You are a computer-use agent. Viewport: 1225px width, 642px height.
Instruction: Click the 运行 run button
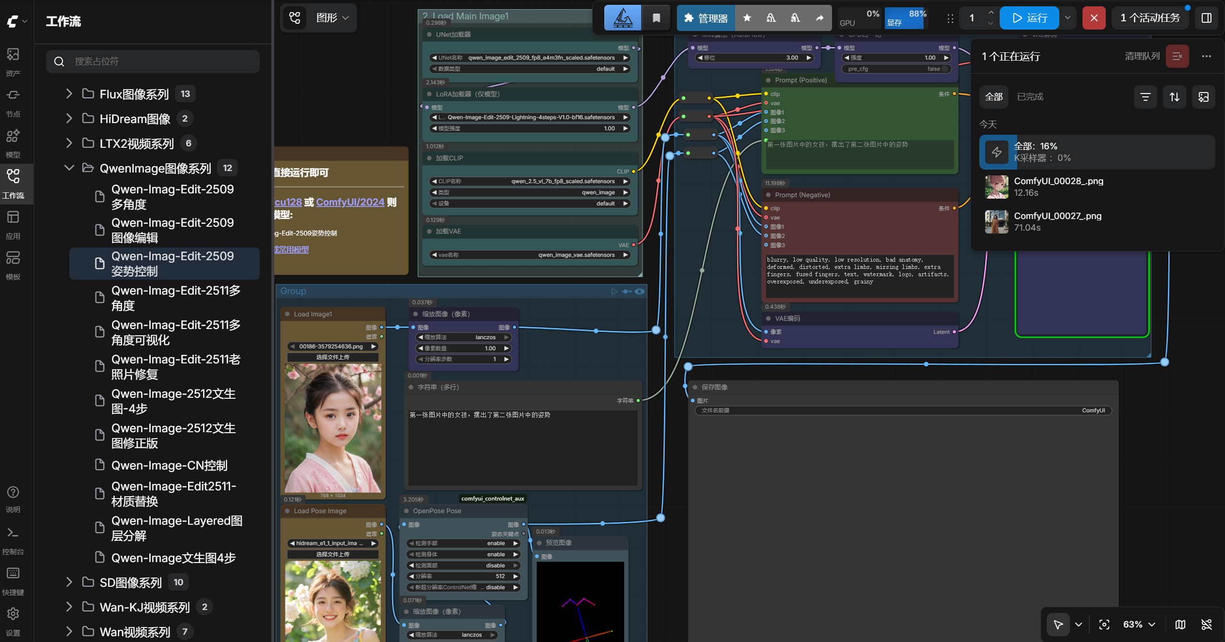click(1030, 18)
